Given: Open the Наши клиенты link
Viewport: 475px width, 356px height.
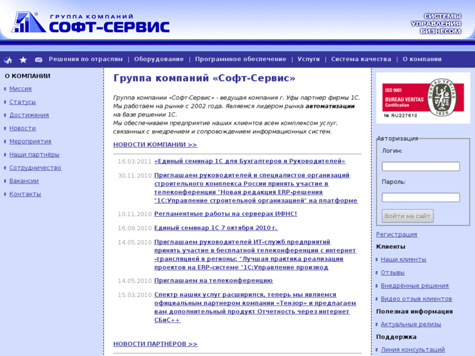Looking at the screenshot, I should click(x=404, y=259).
